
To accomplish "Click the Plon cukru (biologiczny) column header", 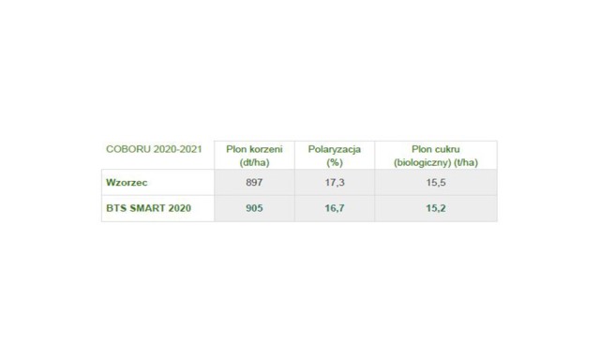I will pos(436,155).
